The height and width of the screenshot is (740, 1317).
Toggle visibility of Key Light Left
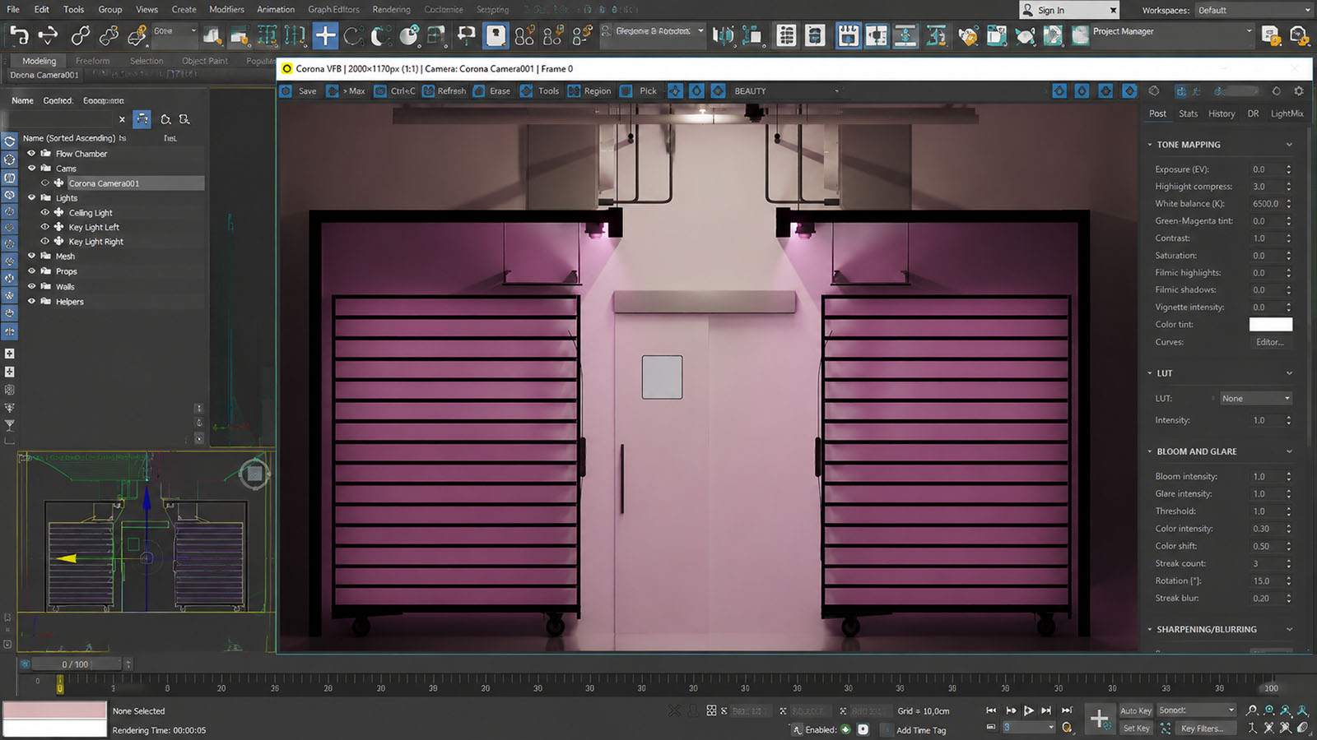point(45,228)
